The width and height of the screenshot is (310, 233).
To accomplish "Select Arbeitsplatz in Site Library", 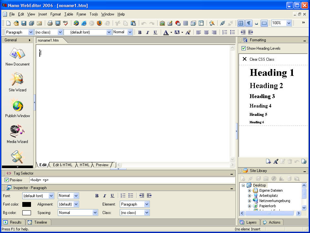I will click(268, 196).
